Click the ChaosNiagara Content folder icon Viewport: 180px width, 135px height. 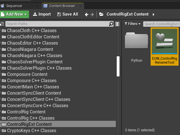(4, 49)
